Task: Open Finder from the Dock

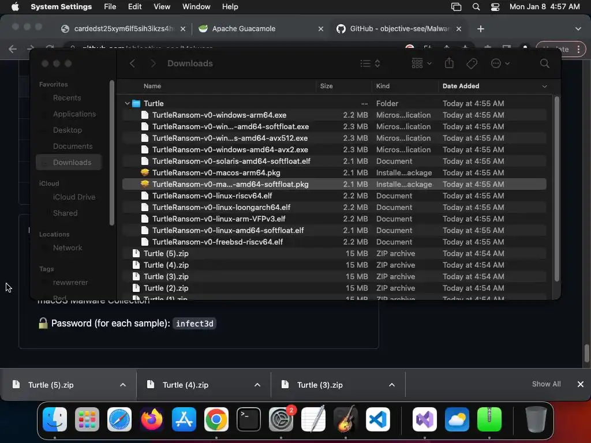Action: [55, 419]
